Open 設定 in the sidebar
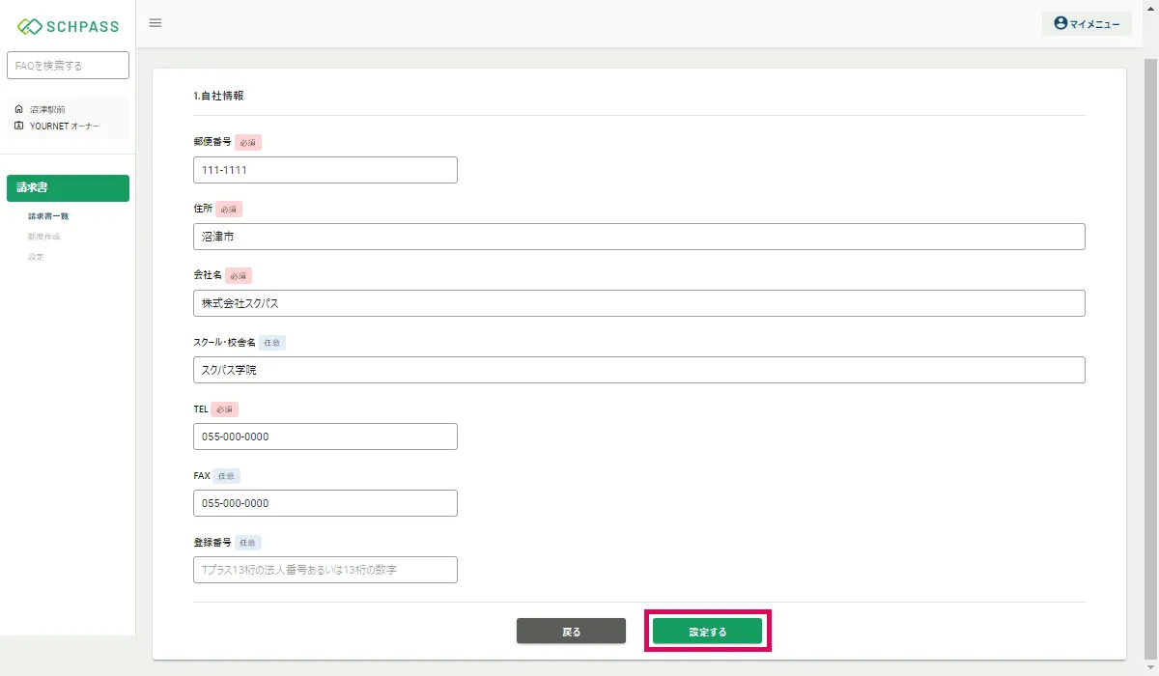Screen dimensions: 1159x676 (x=36, y=257)
